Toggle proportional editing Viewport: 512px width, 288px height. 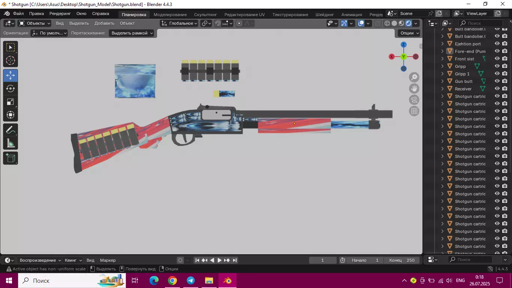coord(240,23)
